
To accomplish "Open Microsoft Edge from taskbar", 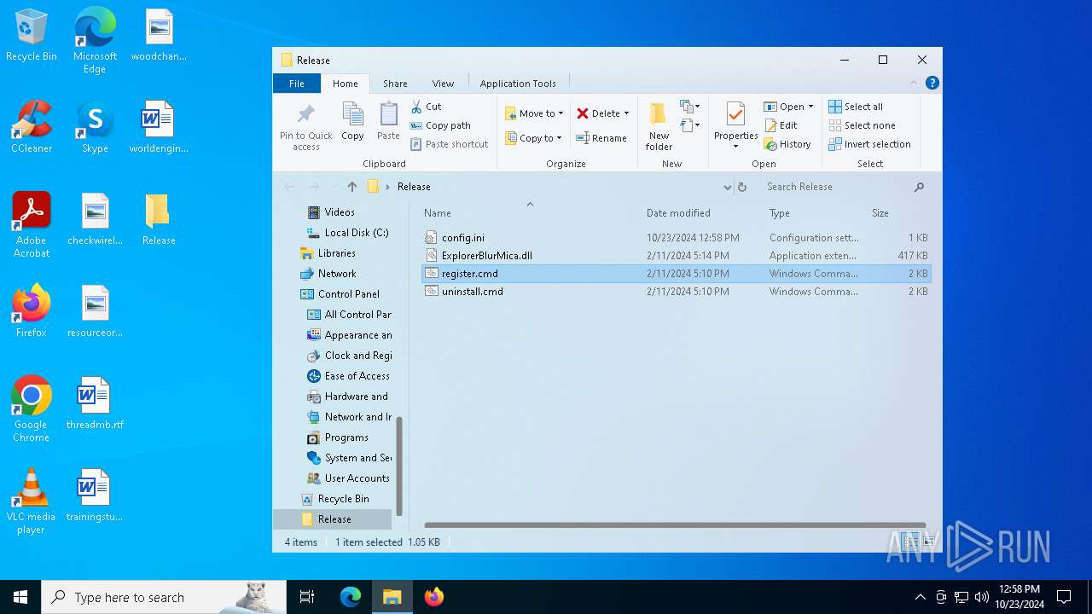I will click(x=351, y=597).
